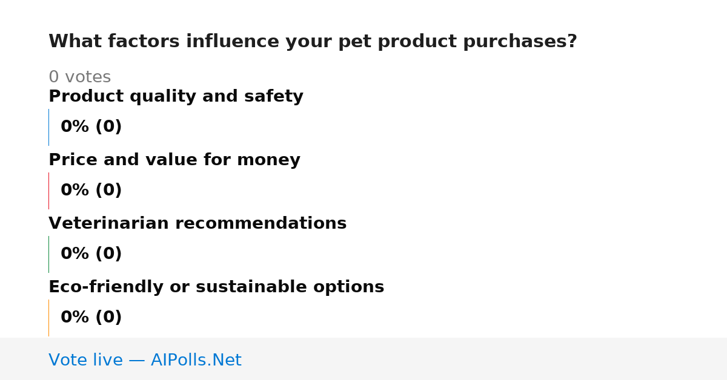Click the 0% (0) result for Price and value
727x380 pixels.
tap(91, 191)
